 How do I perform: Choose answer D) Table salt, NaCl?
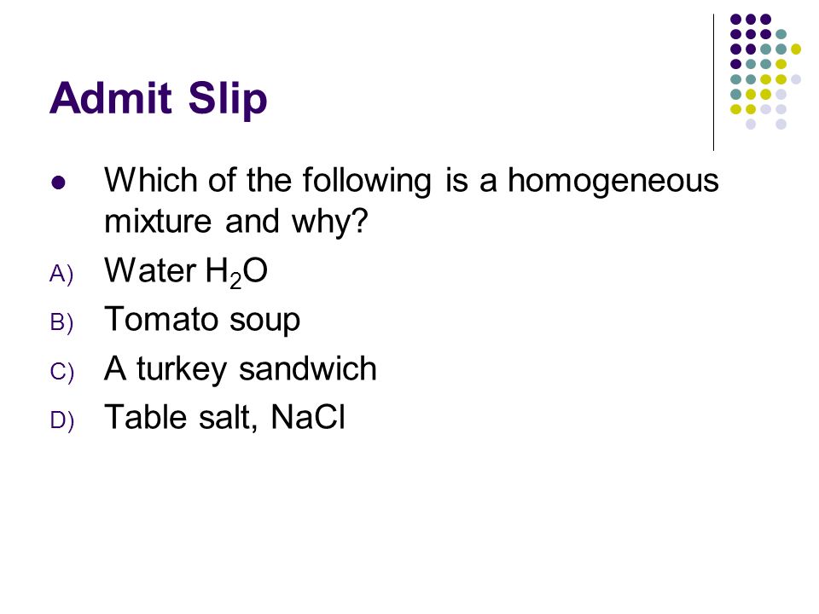coord(224,417)
